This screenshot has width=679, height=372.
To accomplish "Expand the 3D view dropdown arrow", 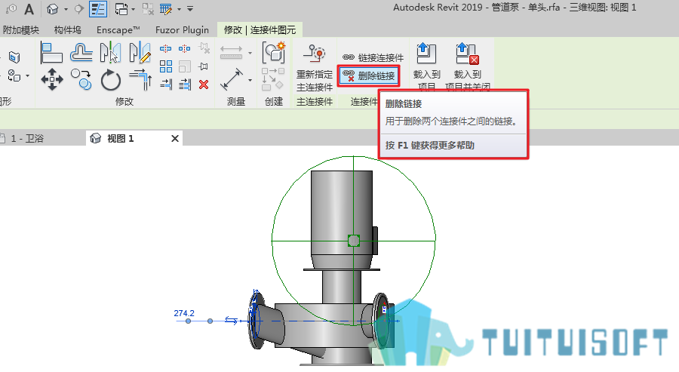I will pos(66,9).
